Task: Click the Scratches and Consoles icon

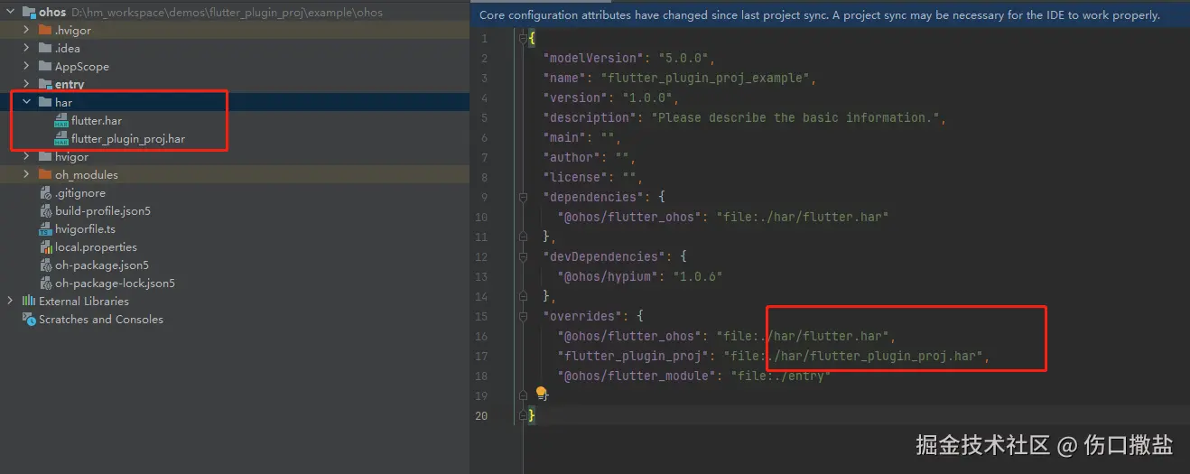Action: [30, 320]
